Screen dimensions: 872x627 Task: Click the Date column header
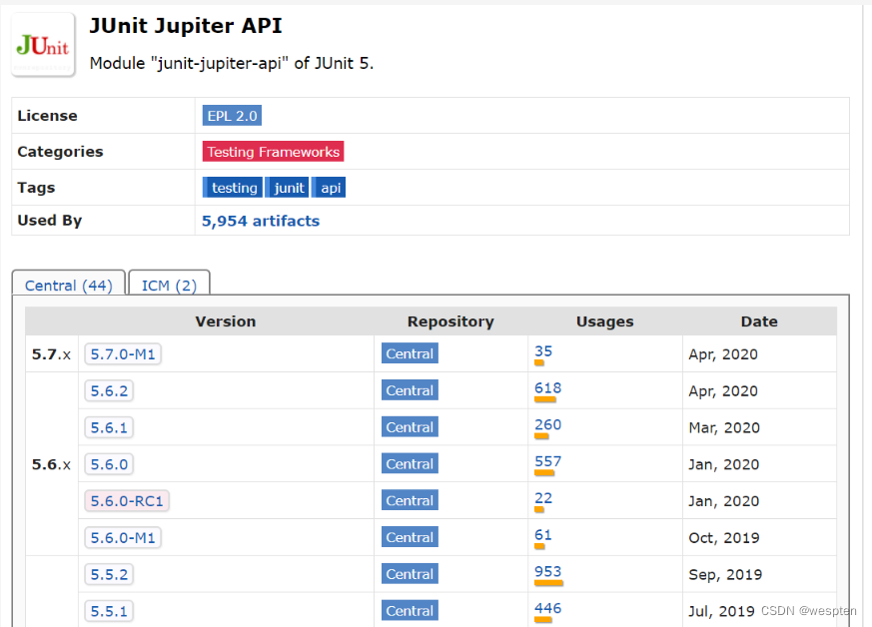pos(759,321)
